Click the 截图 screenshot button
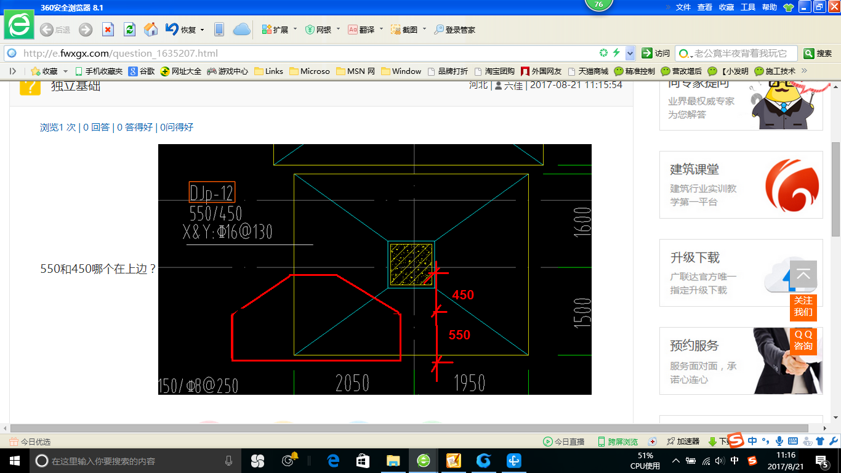Screen dimensions: 841x473 click(404, 30)
